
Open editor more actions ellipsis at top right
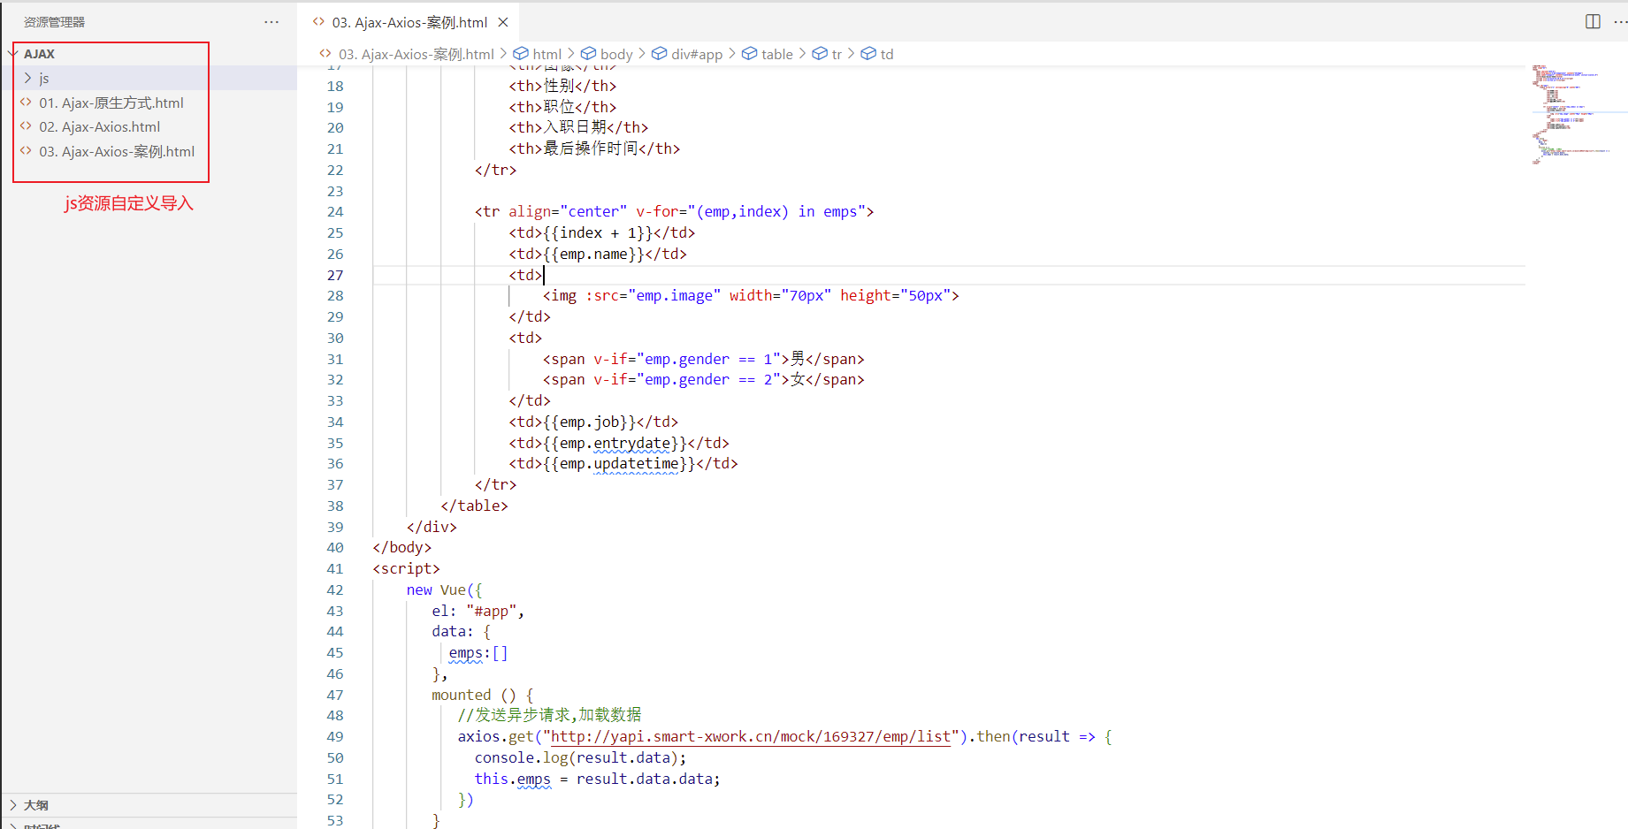[x=1620, y=22]
